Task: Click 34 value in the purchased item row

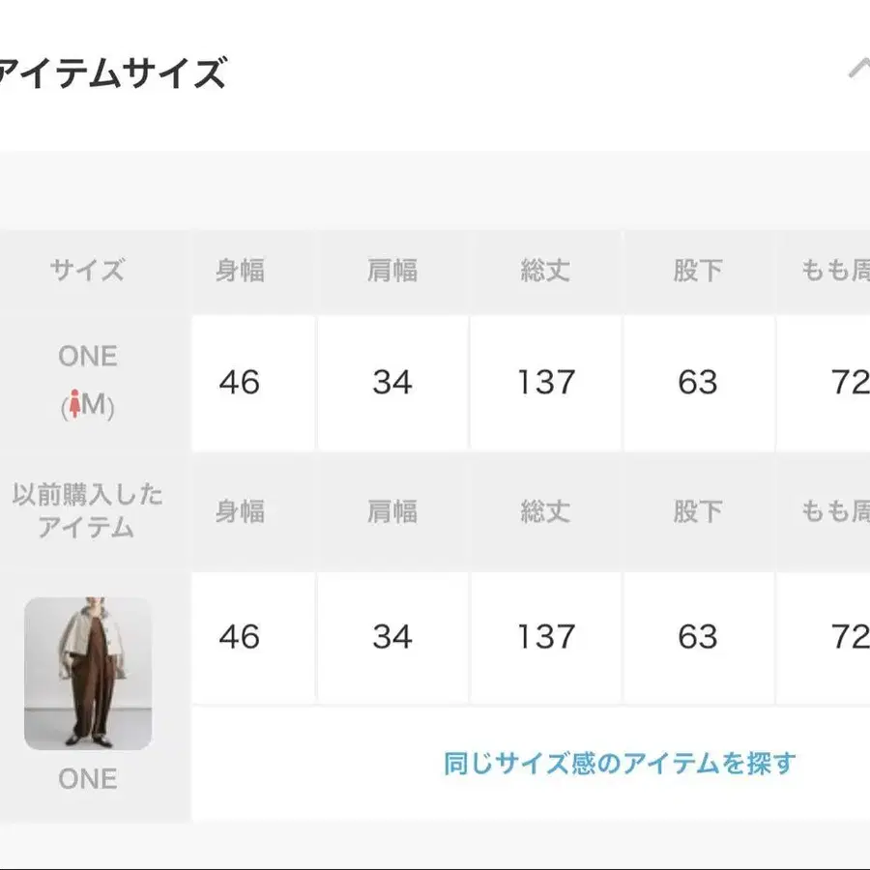Action: click(392, 637)
